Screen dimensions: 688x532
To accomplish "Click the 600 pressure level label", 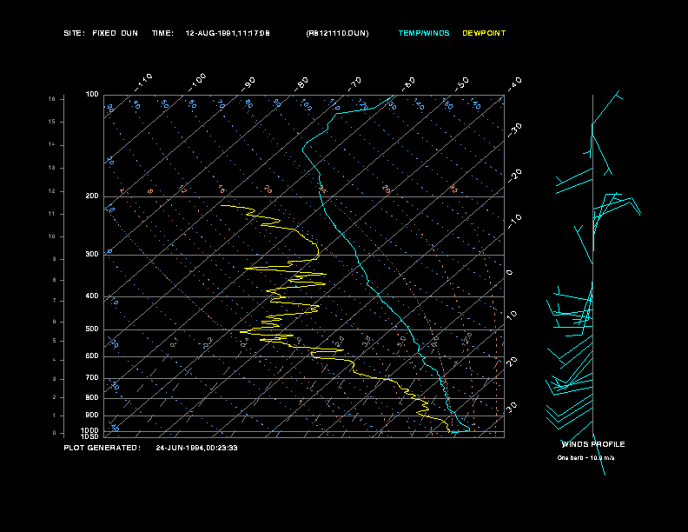I will pyautogui.click(x=92, y=356).
